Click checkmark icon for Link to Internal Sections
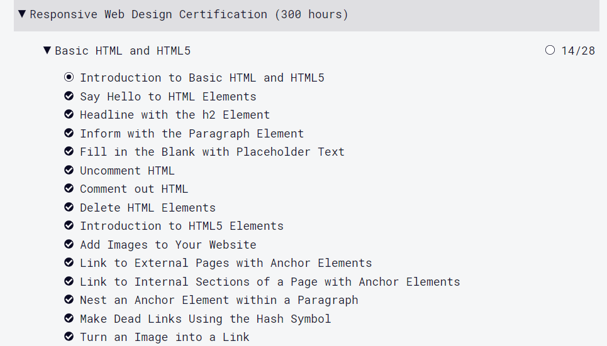The width and height of the screenshot is (607, 346). (69, 281)
